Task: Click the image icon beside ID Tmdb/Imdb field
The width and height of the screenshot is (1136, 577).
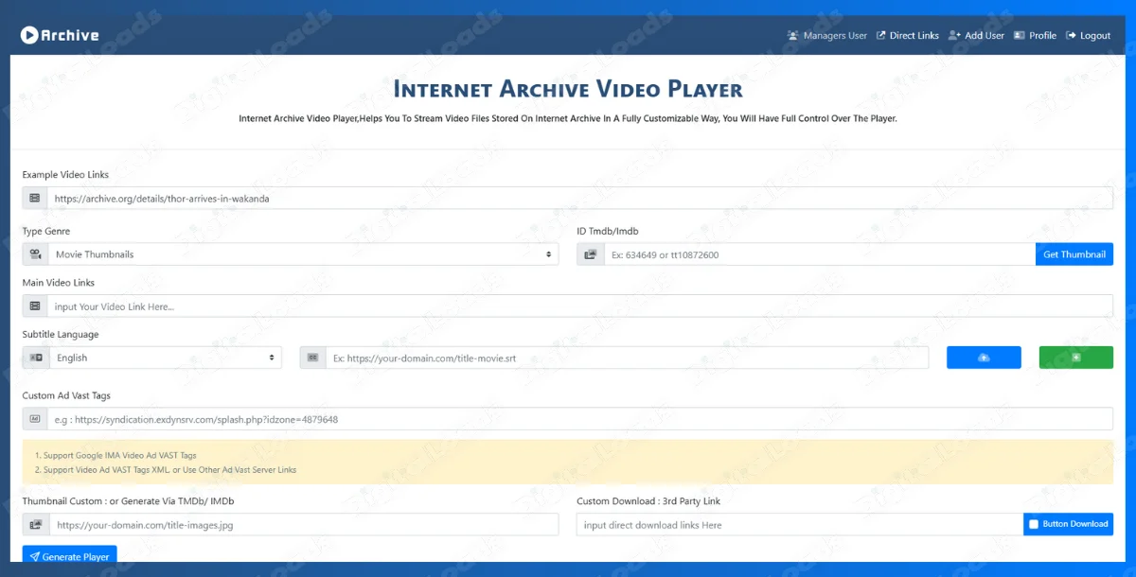Action: [x=591, y=254]
